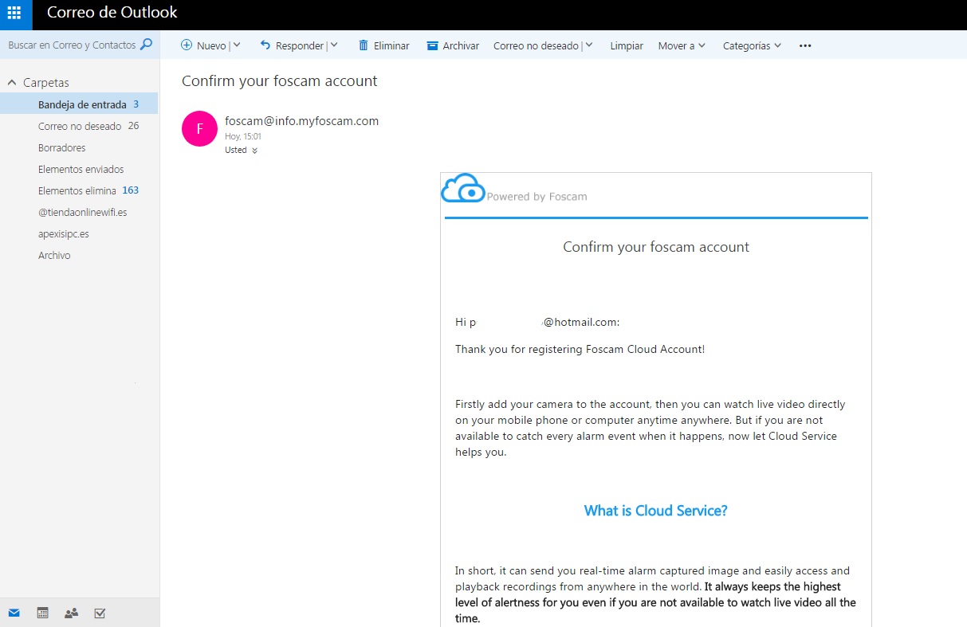Expand the Usted recipient details chevron
The width and height of the screenshot is (967, 627).
point(254,151)
